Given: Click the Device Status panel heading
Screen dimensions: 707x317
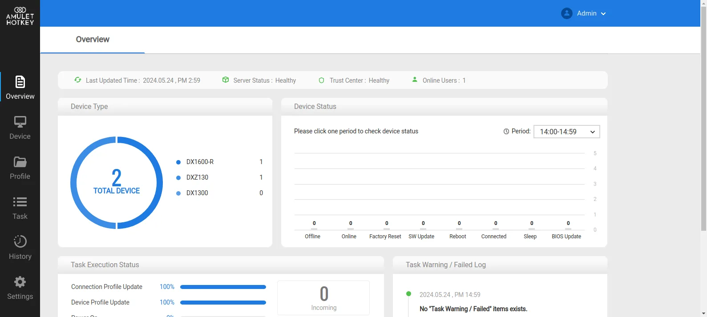Looking at the screenshot, I should [315, 107].
